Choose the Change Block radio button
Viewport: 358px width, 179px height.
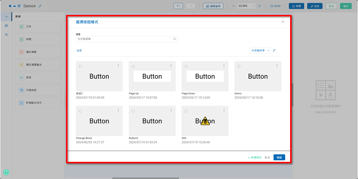pos(80,111)
